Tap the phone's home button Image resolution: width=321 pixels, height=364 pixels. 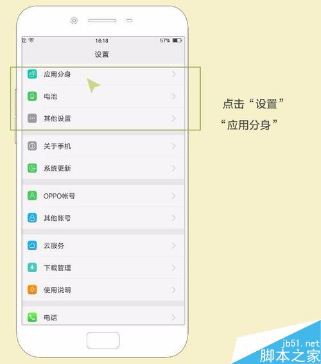[103, 340]
